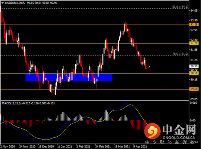This screenshot has width=201, height=149.
Task: Select the 92.20 yellow price label
Action: (194, 43)
